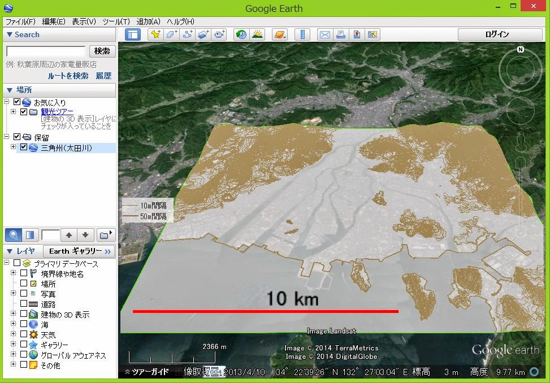Email the current view
Viewport: 550px width, 383px height.
(325, 34)
